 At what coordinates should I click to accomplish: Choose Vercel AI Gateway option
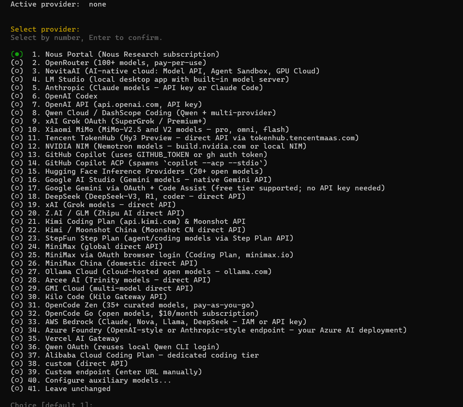(65, 338)
